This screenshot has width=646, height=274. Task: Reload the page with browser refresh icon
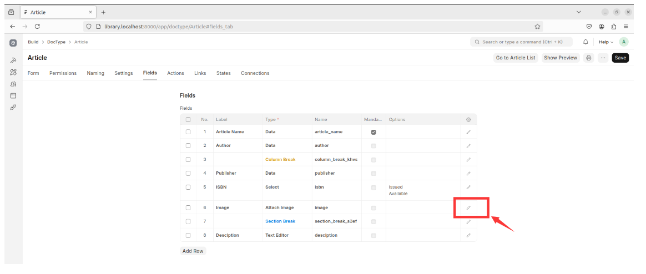[37, 26]
